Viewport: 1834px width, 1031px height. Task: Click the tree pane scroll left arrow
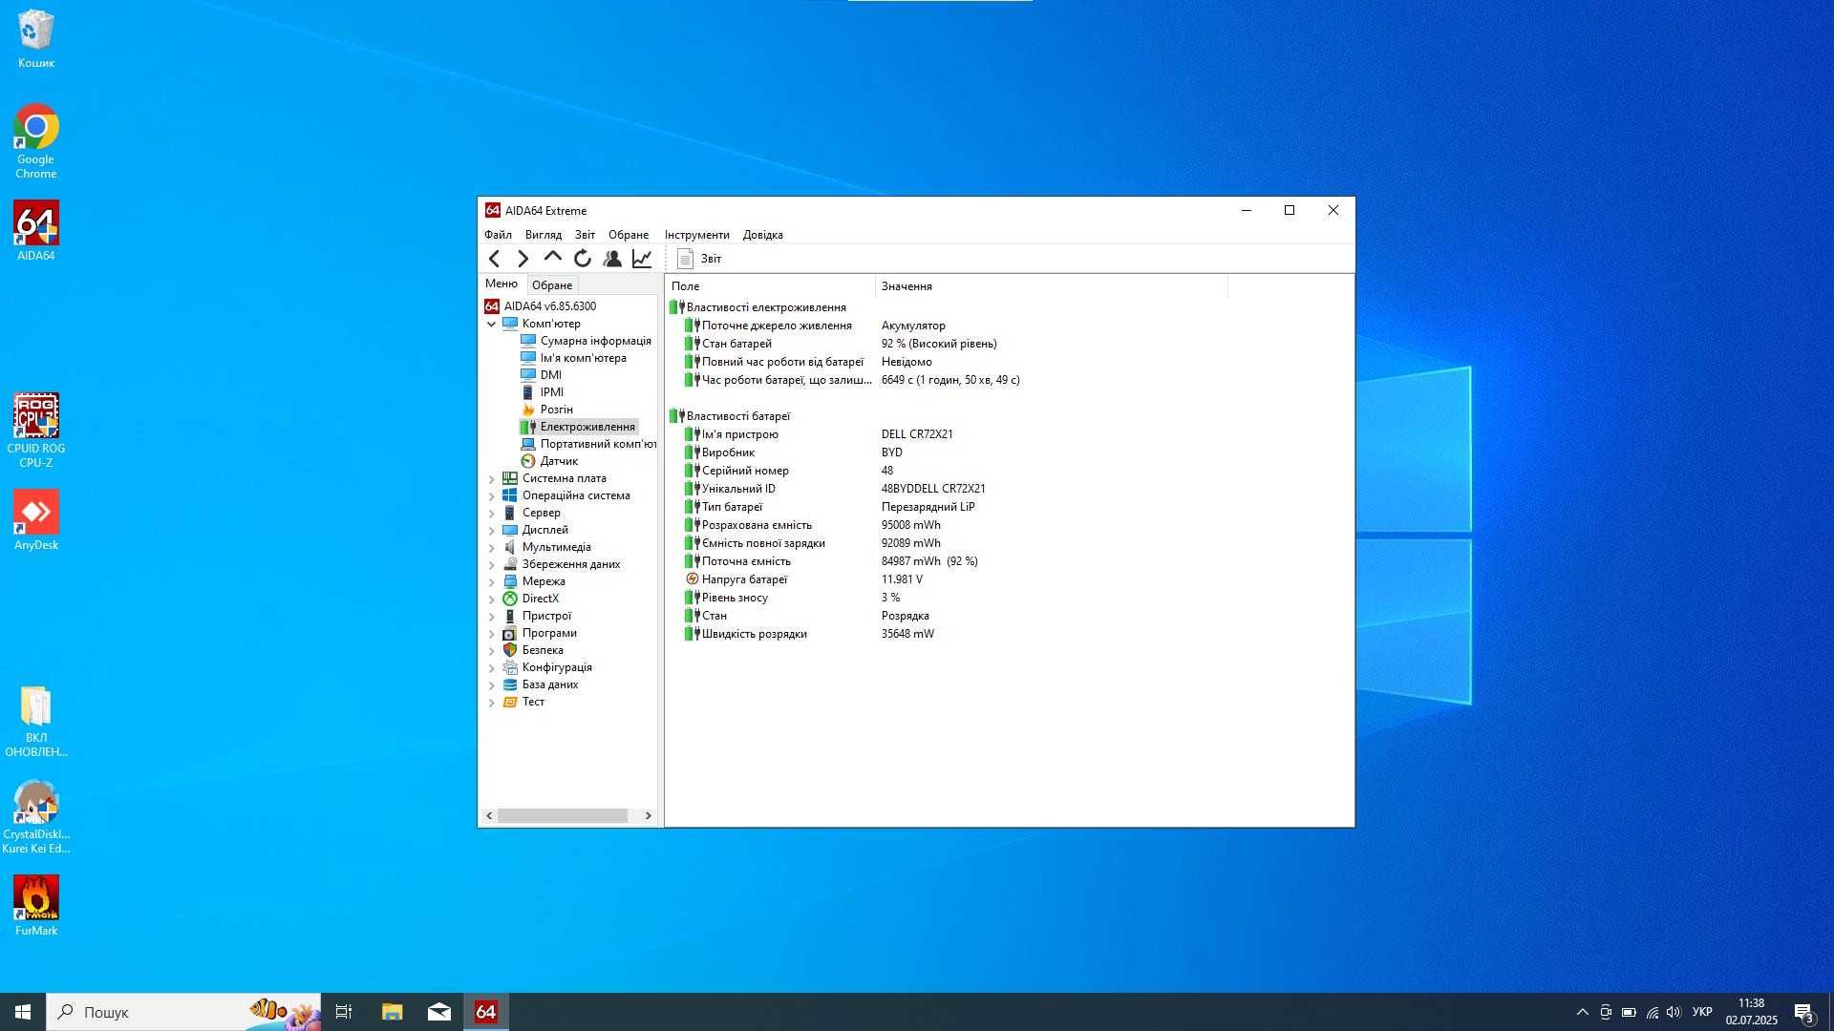[489, 815]
